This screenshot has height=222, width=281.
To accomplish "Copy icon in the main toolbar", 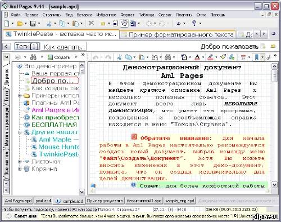I will coord(62,24).
